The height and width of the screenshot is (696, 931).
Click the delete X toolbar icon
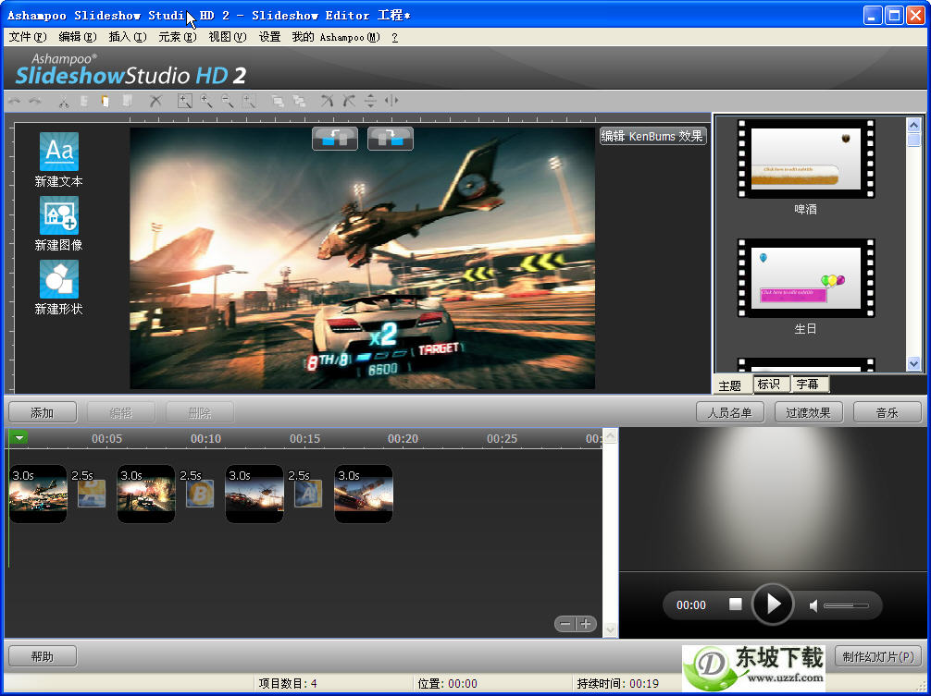[x=155, y=102]
